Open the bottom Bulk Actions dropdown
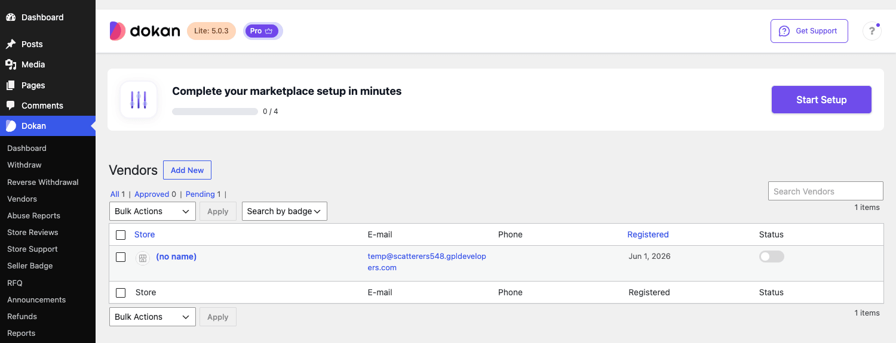896x343 pixels. [x=152, y=317]
